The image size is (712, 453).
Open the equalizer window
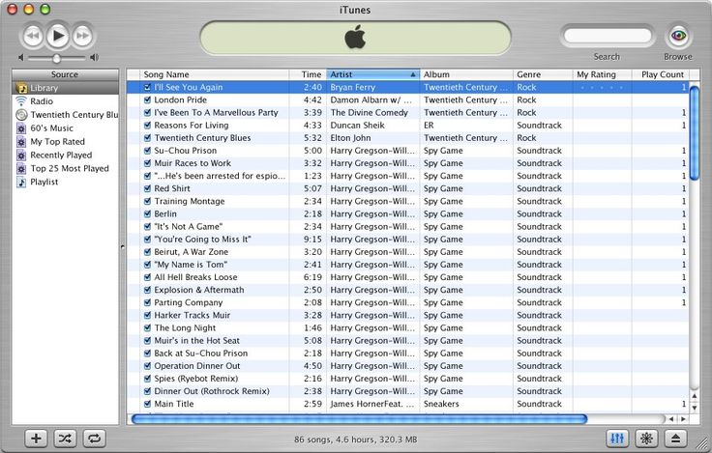(617, 438)
